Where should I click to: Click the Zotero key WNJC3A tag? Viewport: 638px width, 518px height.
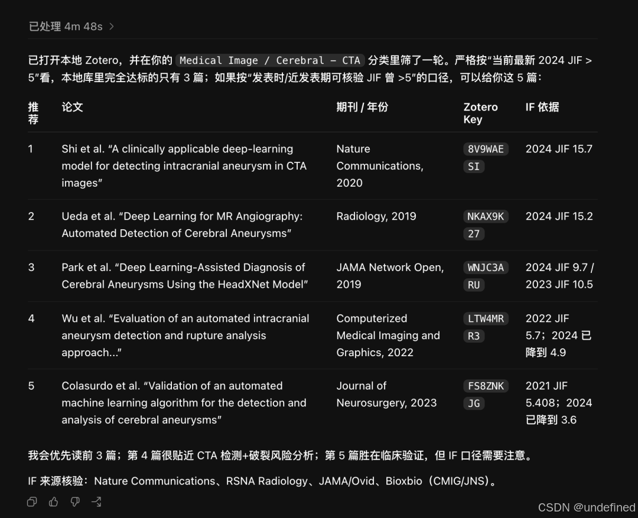pyautogui.click(x=486, y=268)
